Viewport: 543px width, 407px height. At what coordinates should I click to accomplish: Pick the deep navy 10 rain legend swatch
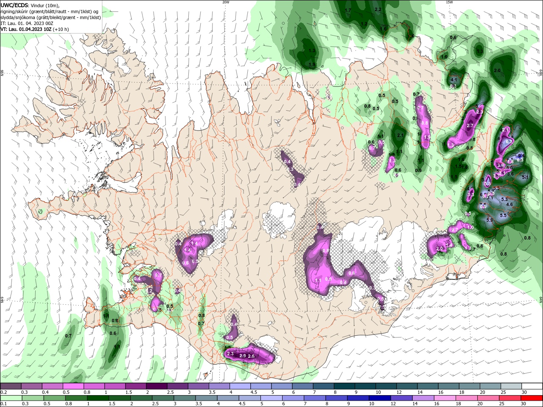pyautogui.click(x=380, y=398)
